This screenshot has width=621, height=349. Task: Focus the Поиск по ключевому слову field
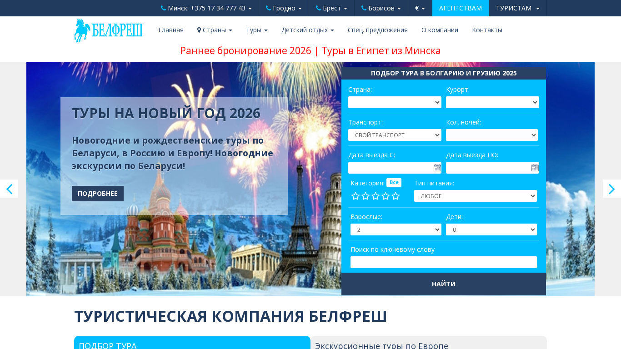[x=444, y=262]
